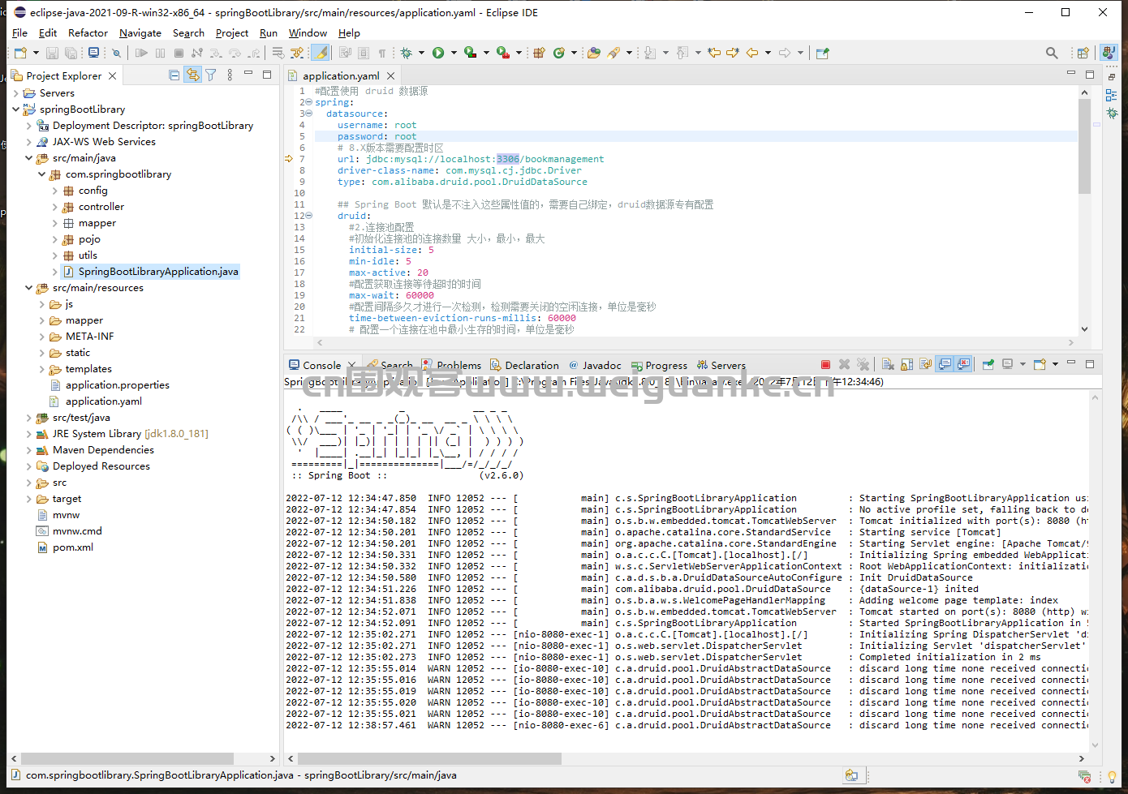Maximize the console view
The height and width of the screenshot is (794, 1128).
(1090, 364)
